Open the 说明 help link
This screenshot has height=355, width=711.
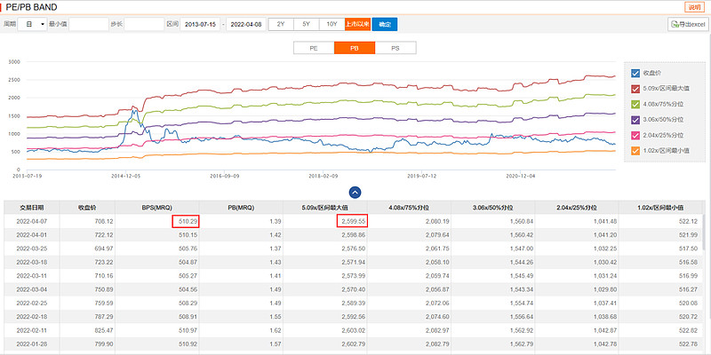tap(693, 6)
